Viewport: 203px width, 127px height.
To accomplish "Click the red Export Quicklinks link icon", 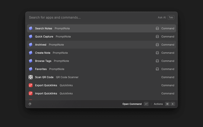I will 31,85.
